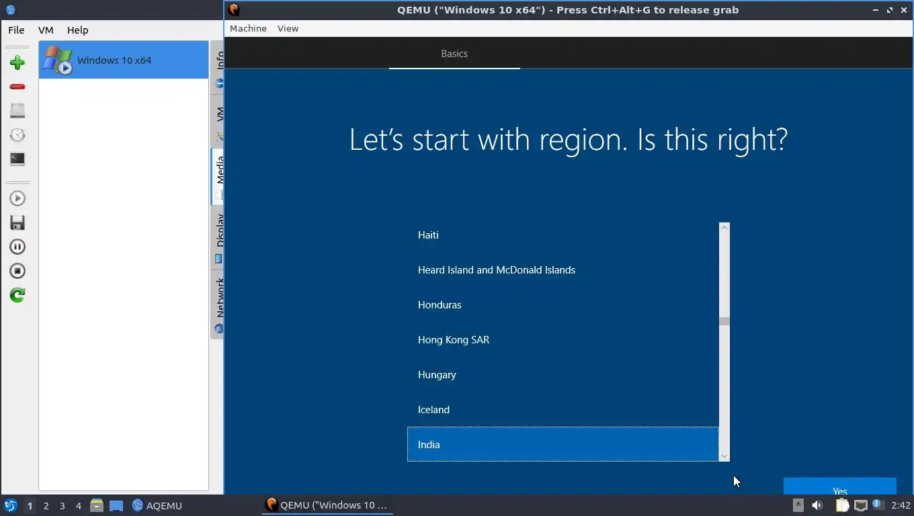The width and height of the screenshot is (914, 516).
Task: Open the hard disk image manager icon
Action: click(x=17, y=111)
